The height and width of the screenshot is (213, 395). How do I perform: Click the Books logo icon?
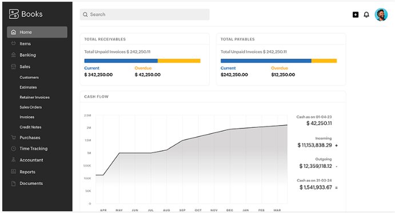(14, 14)
